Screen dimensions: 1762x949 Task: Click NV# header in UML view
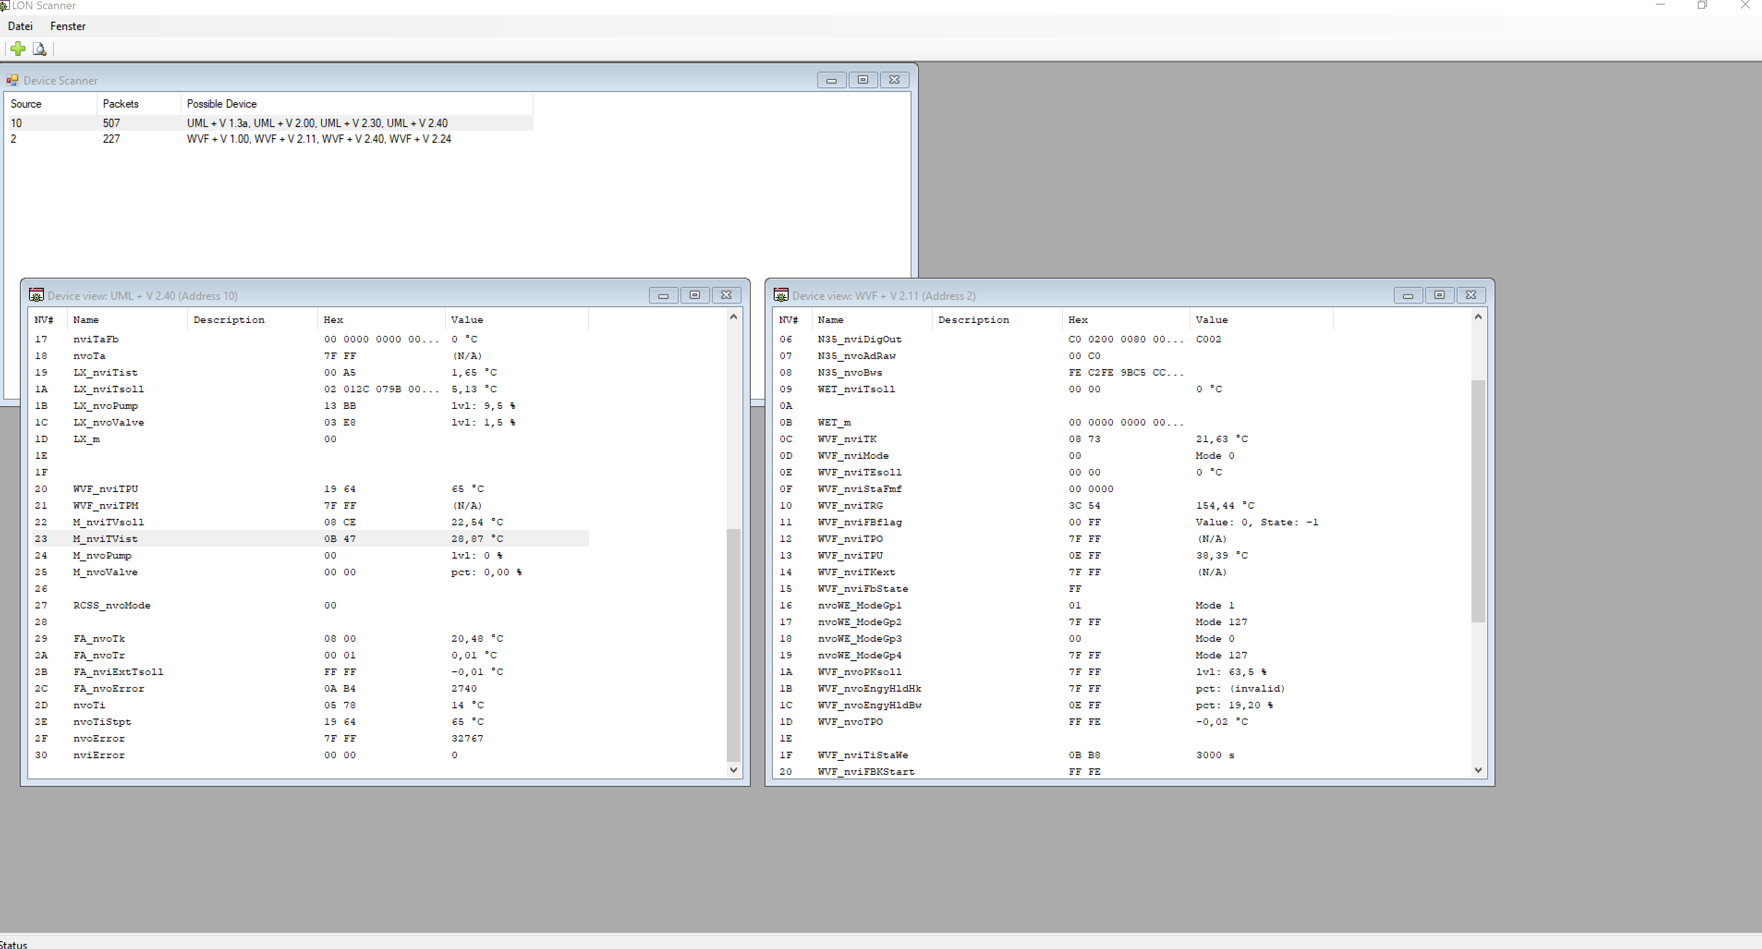[x=49, y=320]
